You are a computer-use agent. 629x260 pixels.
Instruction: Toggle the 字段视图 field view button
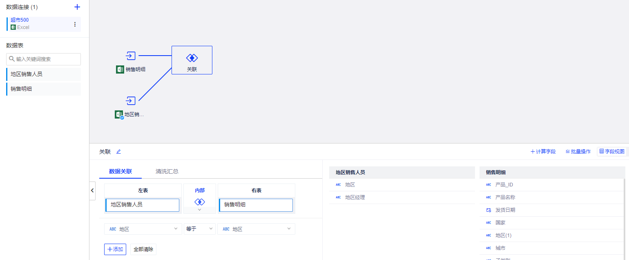tap(611, 151)
